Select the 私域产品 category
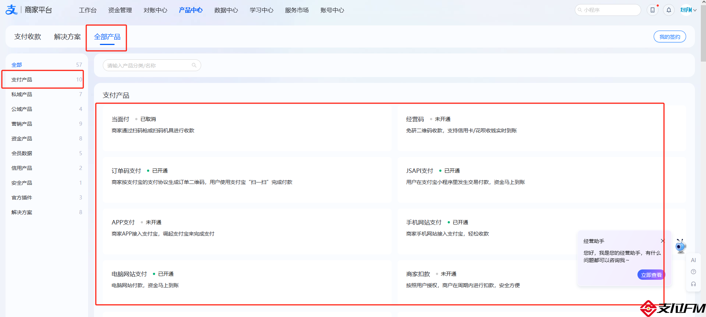 point(47,94)
